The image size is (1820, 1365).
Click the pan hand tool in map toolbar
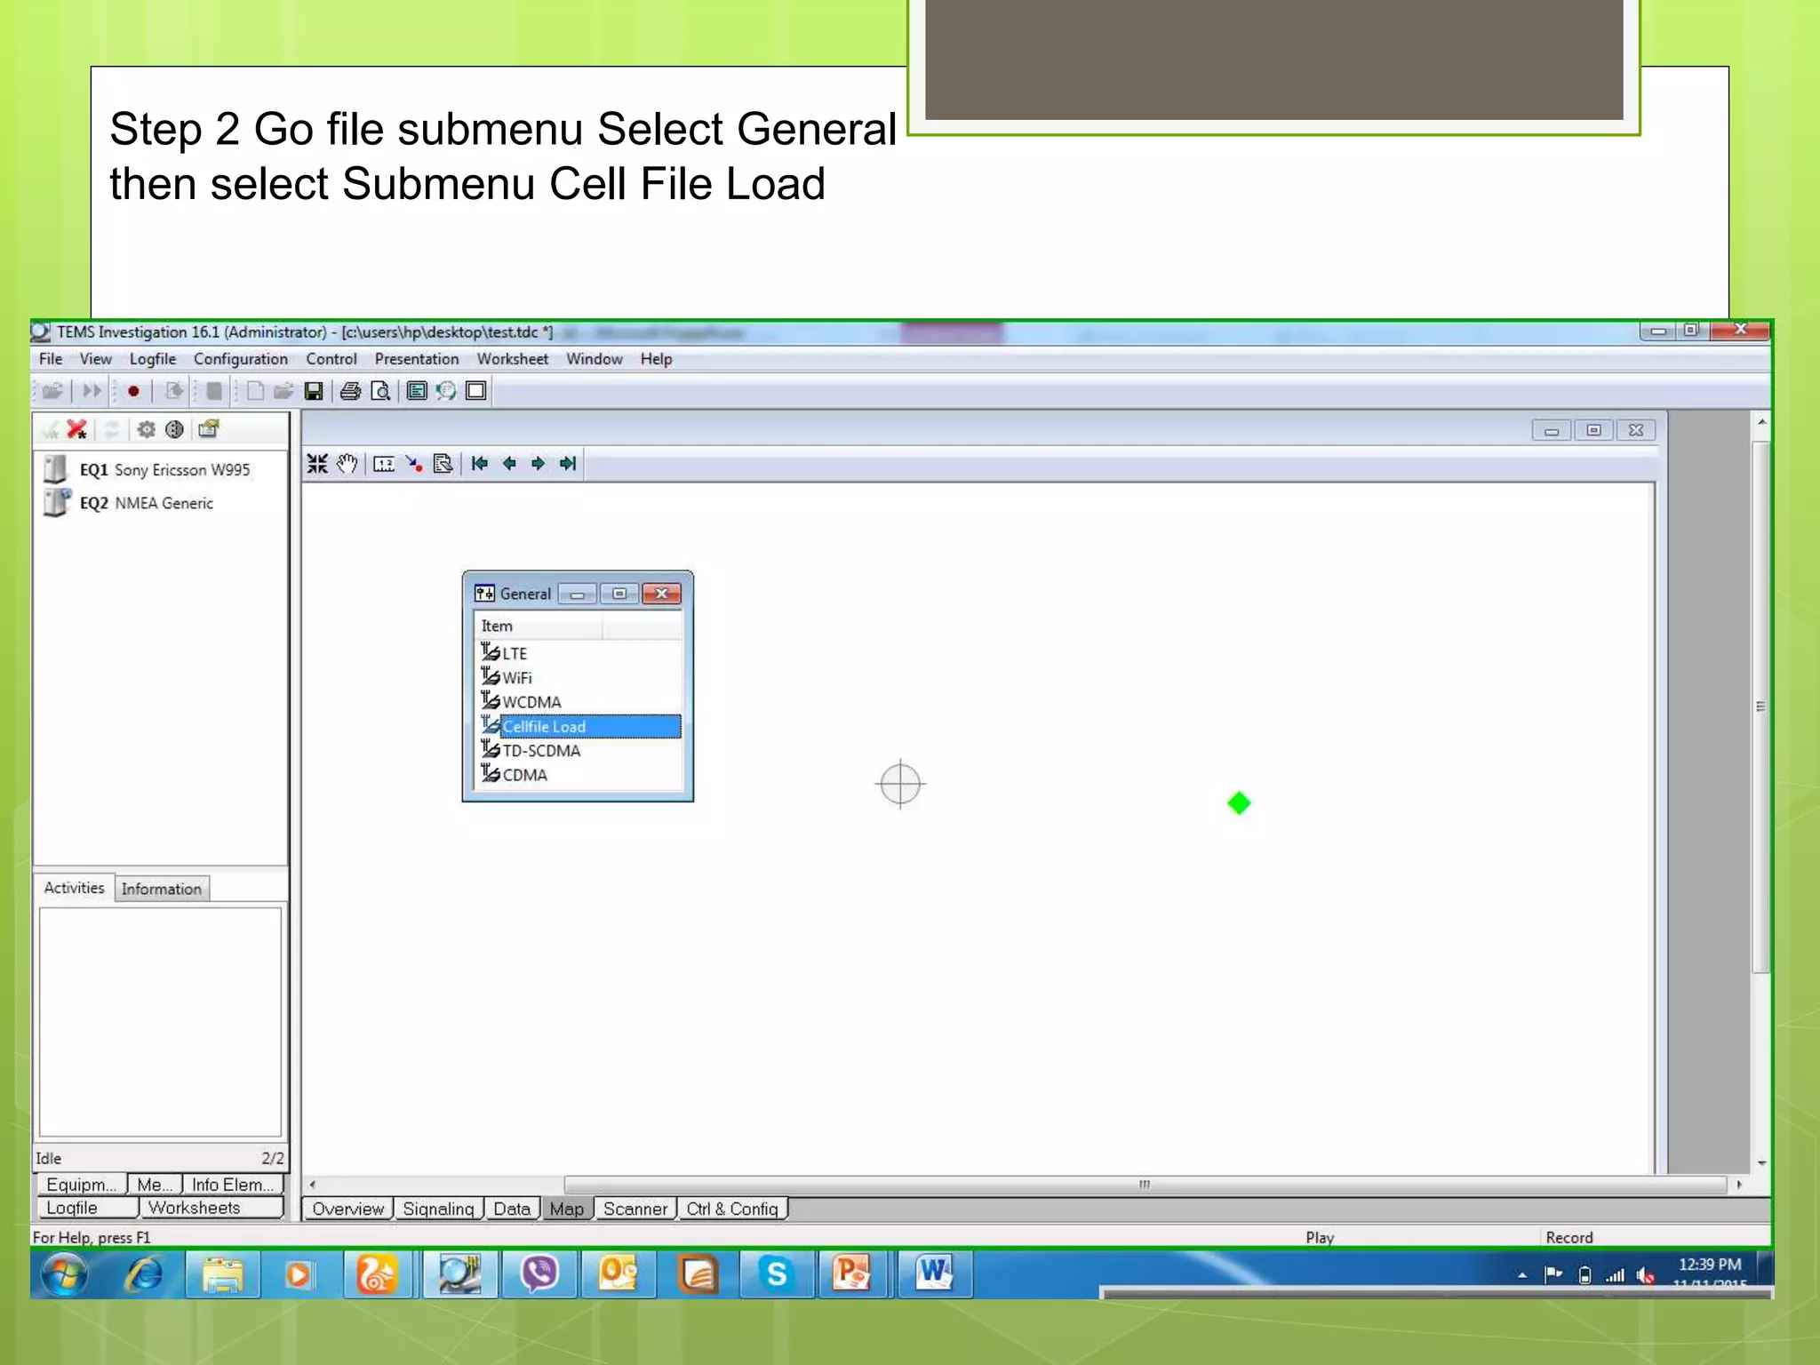click(347, 464)
